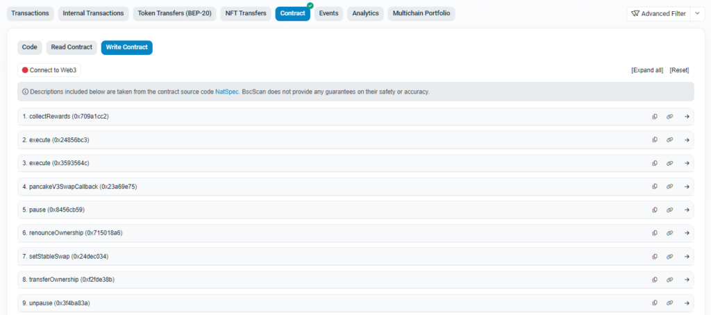This screenshot has height=315, width=711.
Task: Expand the collectRewards function arrow
Action: pos(687,117)
